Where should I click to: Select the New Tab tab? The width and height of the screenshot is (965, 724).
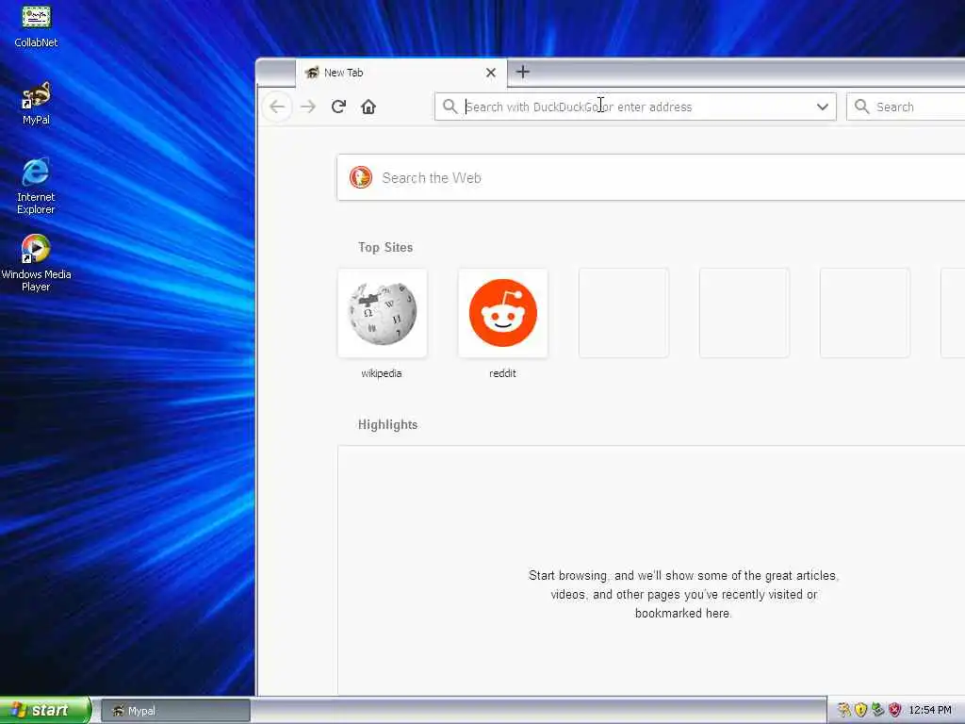401,73
